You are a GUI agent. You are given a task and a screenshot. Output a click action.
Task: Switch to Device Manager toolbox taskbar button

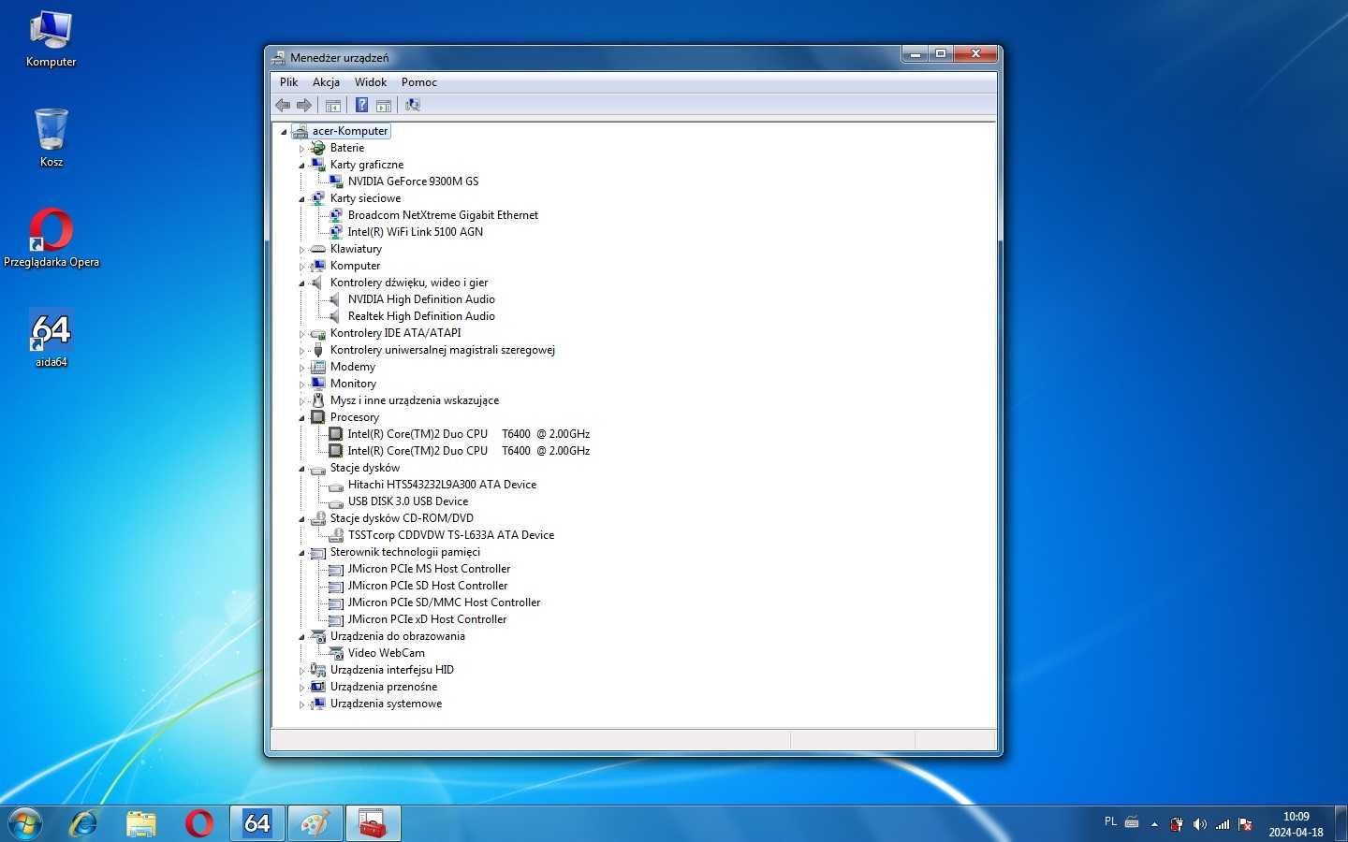[x=374, y=823]
